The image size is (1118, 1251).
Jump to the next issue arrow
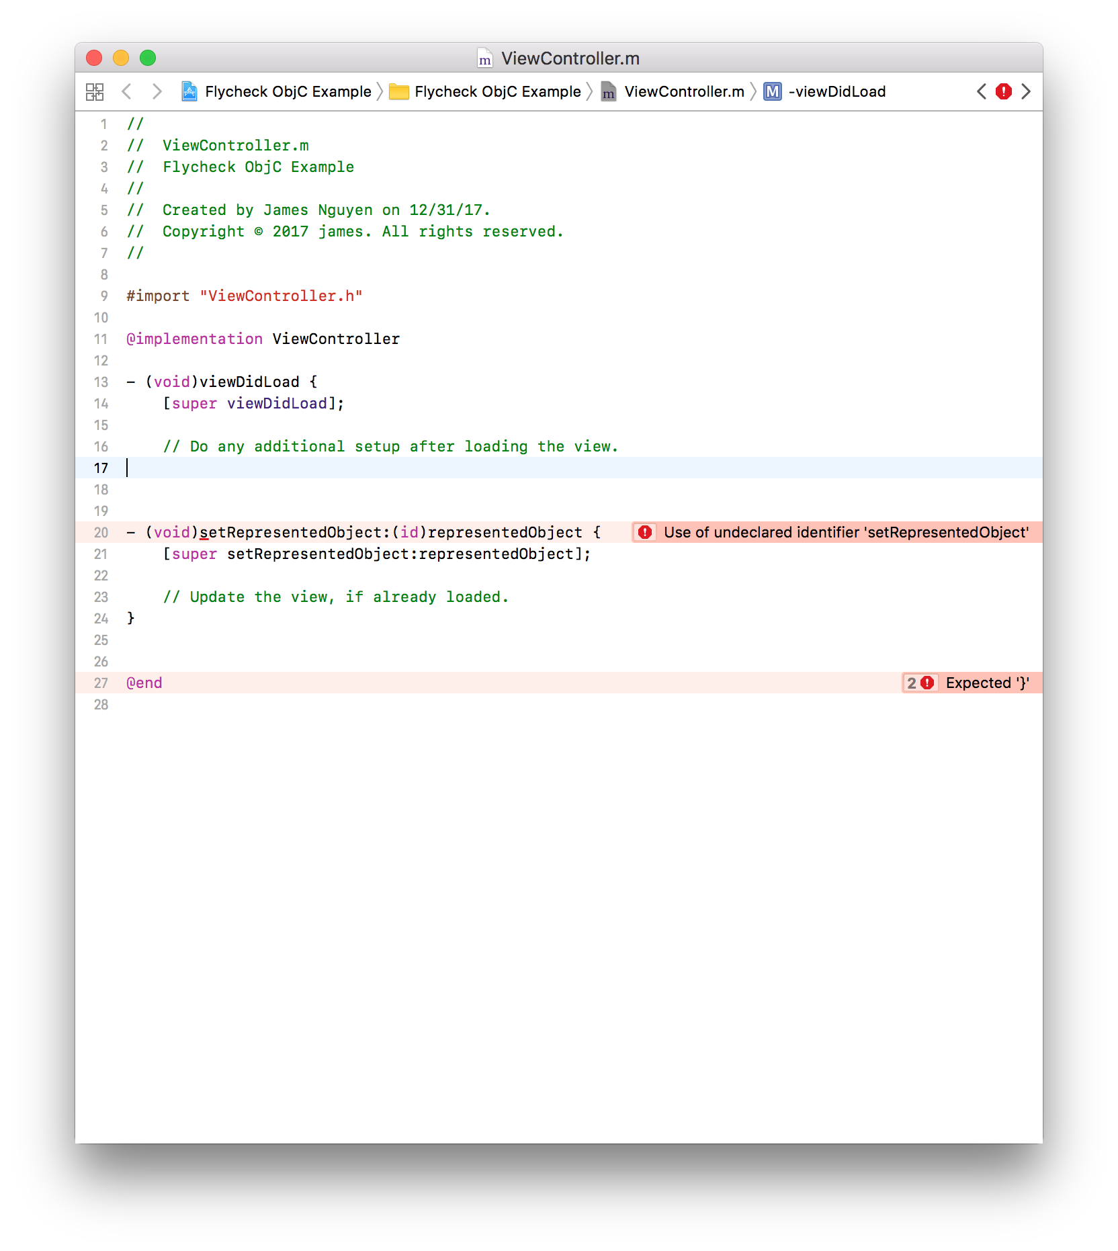click(1026, 91)
